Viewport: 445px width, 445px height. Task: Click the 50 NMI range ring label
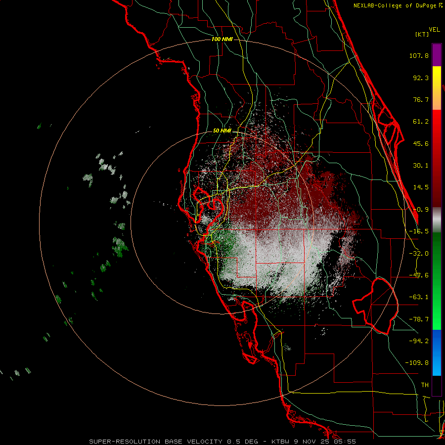222,131
